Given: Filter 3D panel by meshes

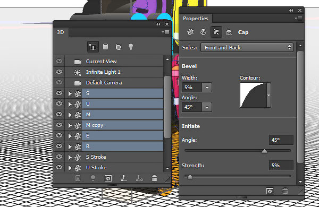Looking at the screenshot, I should click(105, 47).
